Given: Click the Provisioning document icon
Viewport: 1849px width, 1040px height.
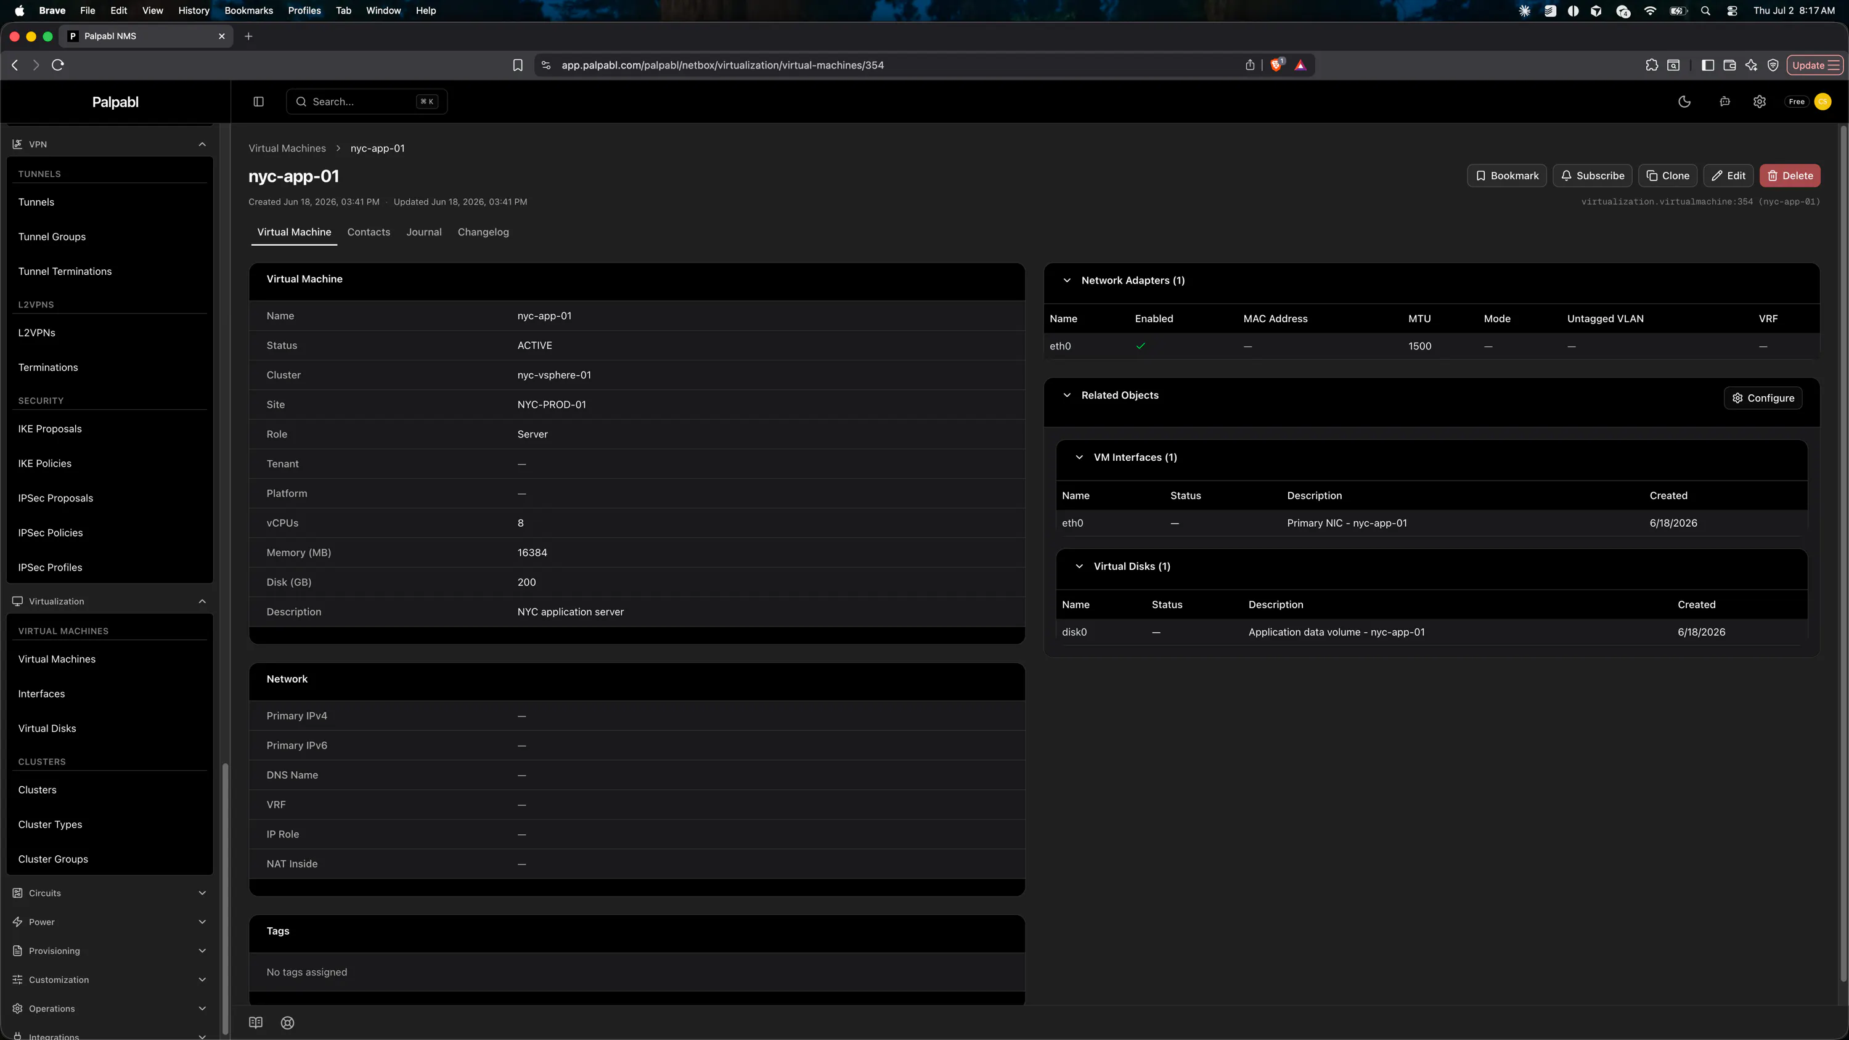Looking at the screenshot, I should point(17,950).
